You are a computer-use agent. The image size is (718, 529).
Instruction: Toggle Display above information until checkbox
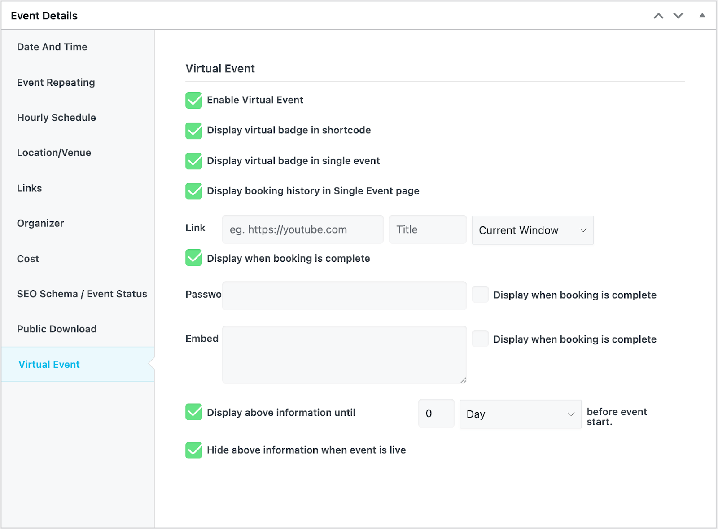pos(194,412)
